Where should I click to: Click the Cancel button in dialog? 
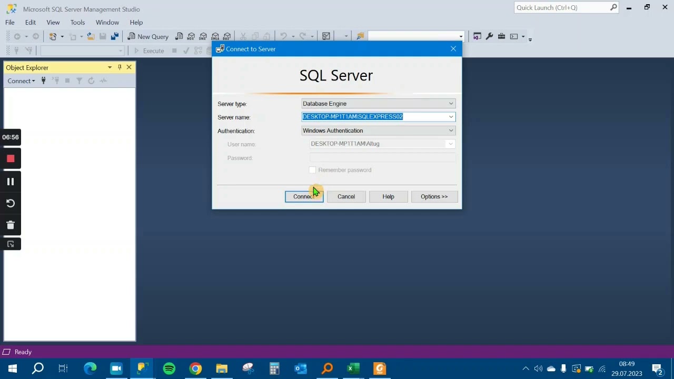(346, 196)
